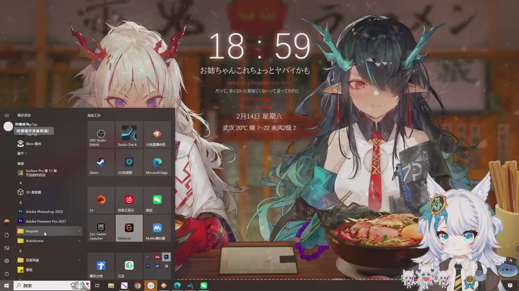Open the Xbox accessories app entry
The image size is (519, 291).
point(49,144)
